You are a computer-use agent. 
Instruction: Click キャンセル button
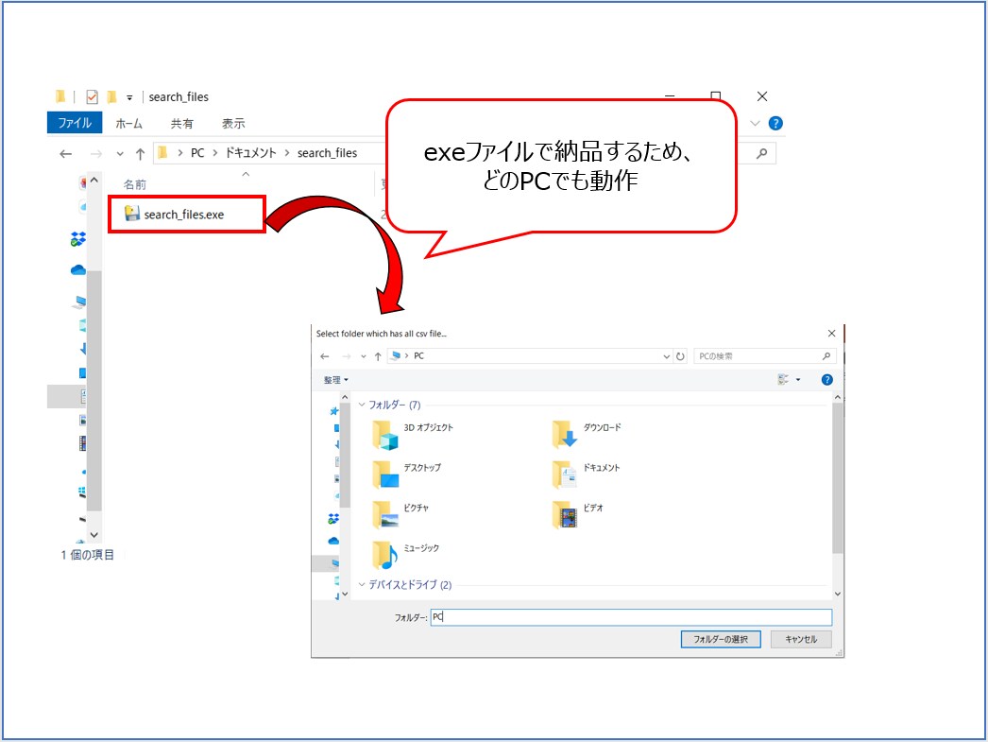pos(800,639)
